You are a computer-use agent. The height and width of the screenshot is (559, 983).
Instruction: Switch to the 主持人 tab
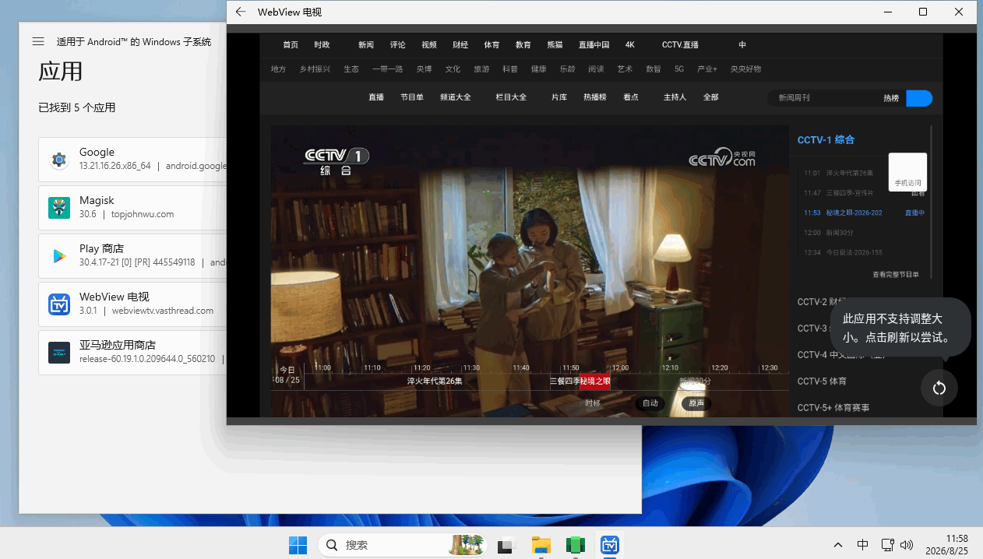click(x=675, y=97)
